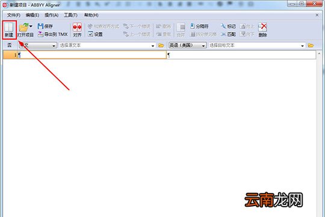The width and height of the screenshot is (325, 217).
Task: Expand the source language 中文 dropdown
Action: 54,46
